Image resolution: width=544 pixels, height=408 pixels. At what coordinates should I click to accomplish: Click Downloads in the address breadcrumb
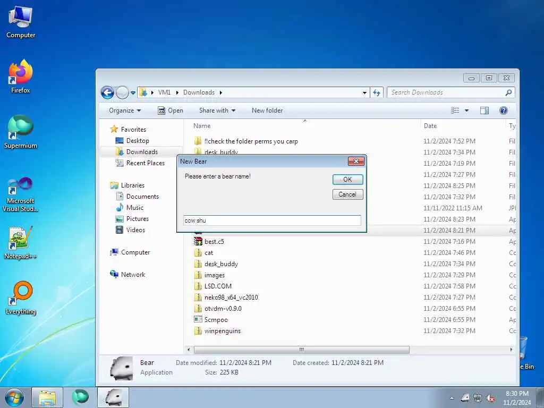(x=199, y=92)
